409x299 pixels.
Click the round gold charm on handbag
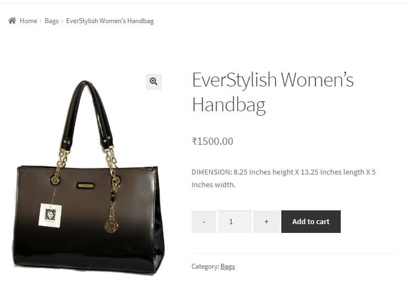(x=111, y=226)
